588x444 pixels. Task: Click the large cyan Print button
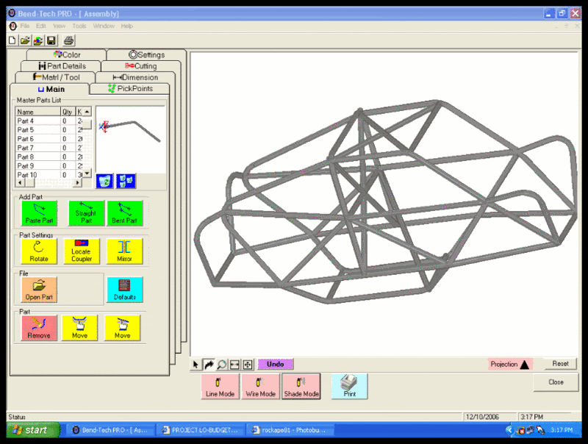click(x=350, y=386)
